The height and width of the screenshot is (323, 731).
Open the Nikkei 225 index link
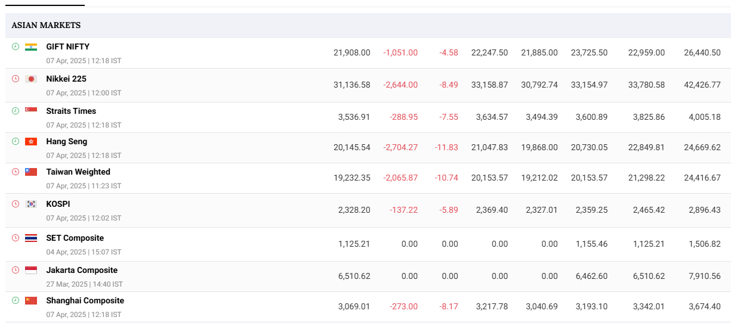(x=66, y=79)
